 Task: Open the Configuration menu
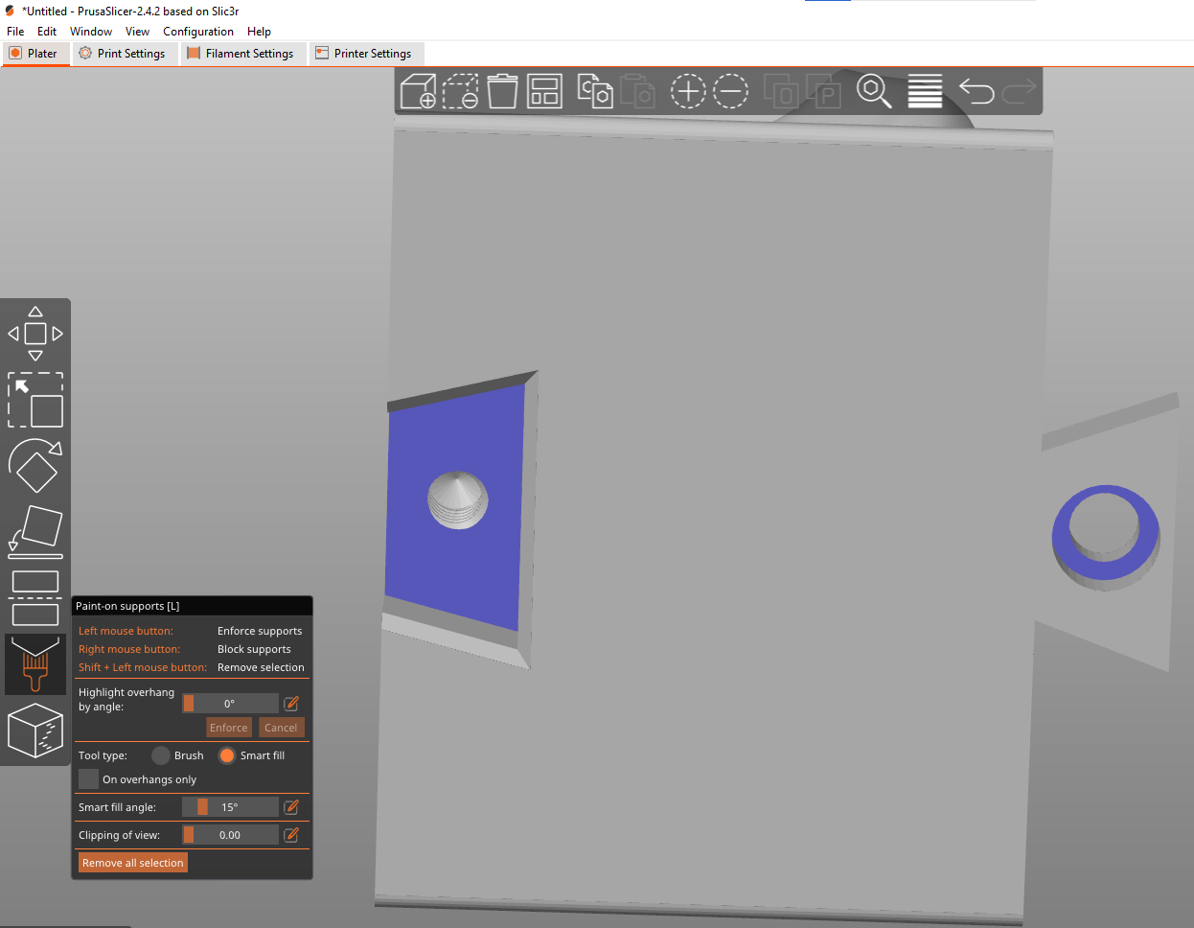(198, 32)
